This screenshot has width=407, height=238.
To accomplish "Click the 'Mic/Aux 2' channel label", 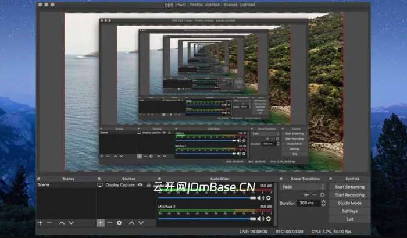I will coord(167,207).
